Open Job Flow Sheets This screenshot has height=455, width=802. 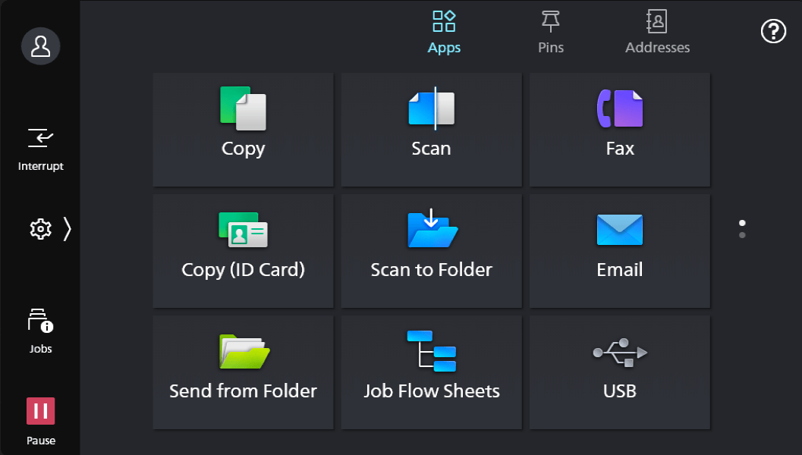tap(431, 372)
